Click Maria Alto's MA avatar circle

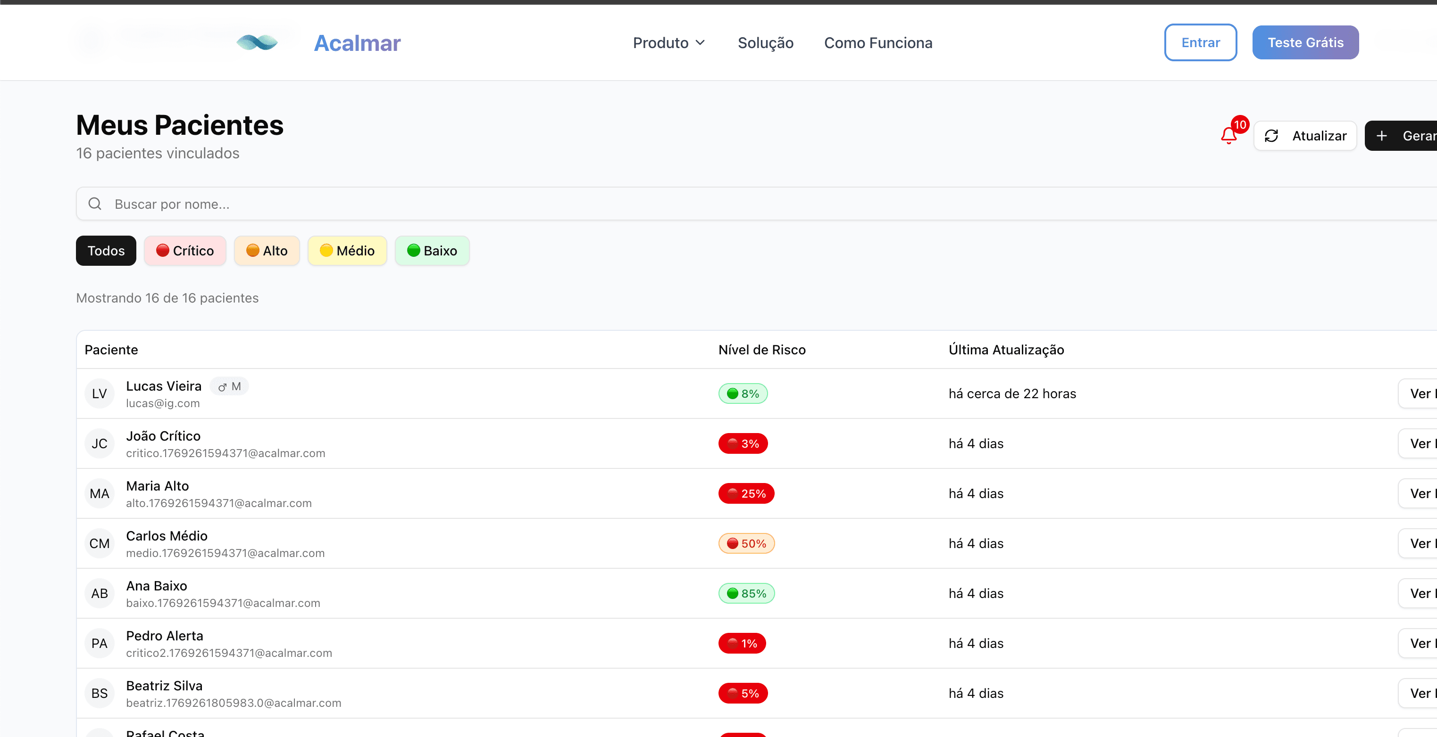99,493
